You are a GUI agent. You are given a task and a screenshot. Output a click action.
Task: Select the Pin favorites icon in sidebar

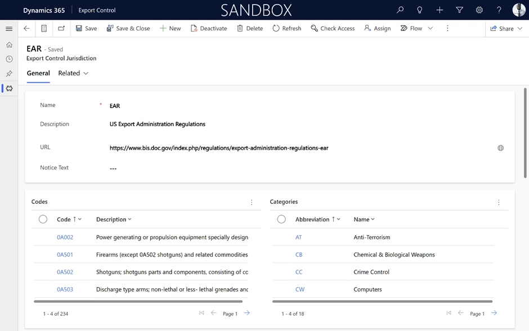[9, 73]
